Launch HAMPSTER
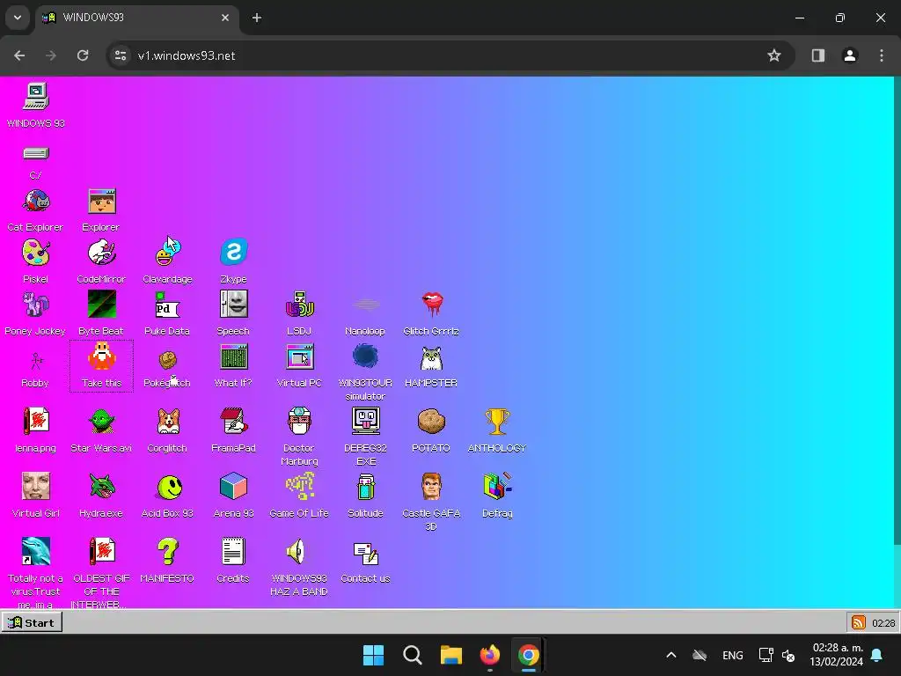 click(x=431, y=359)
